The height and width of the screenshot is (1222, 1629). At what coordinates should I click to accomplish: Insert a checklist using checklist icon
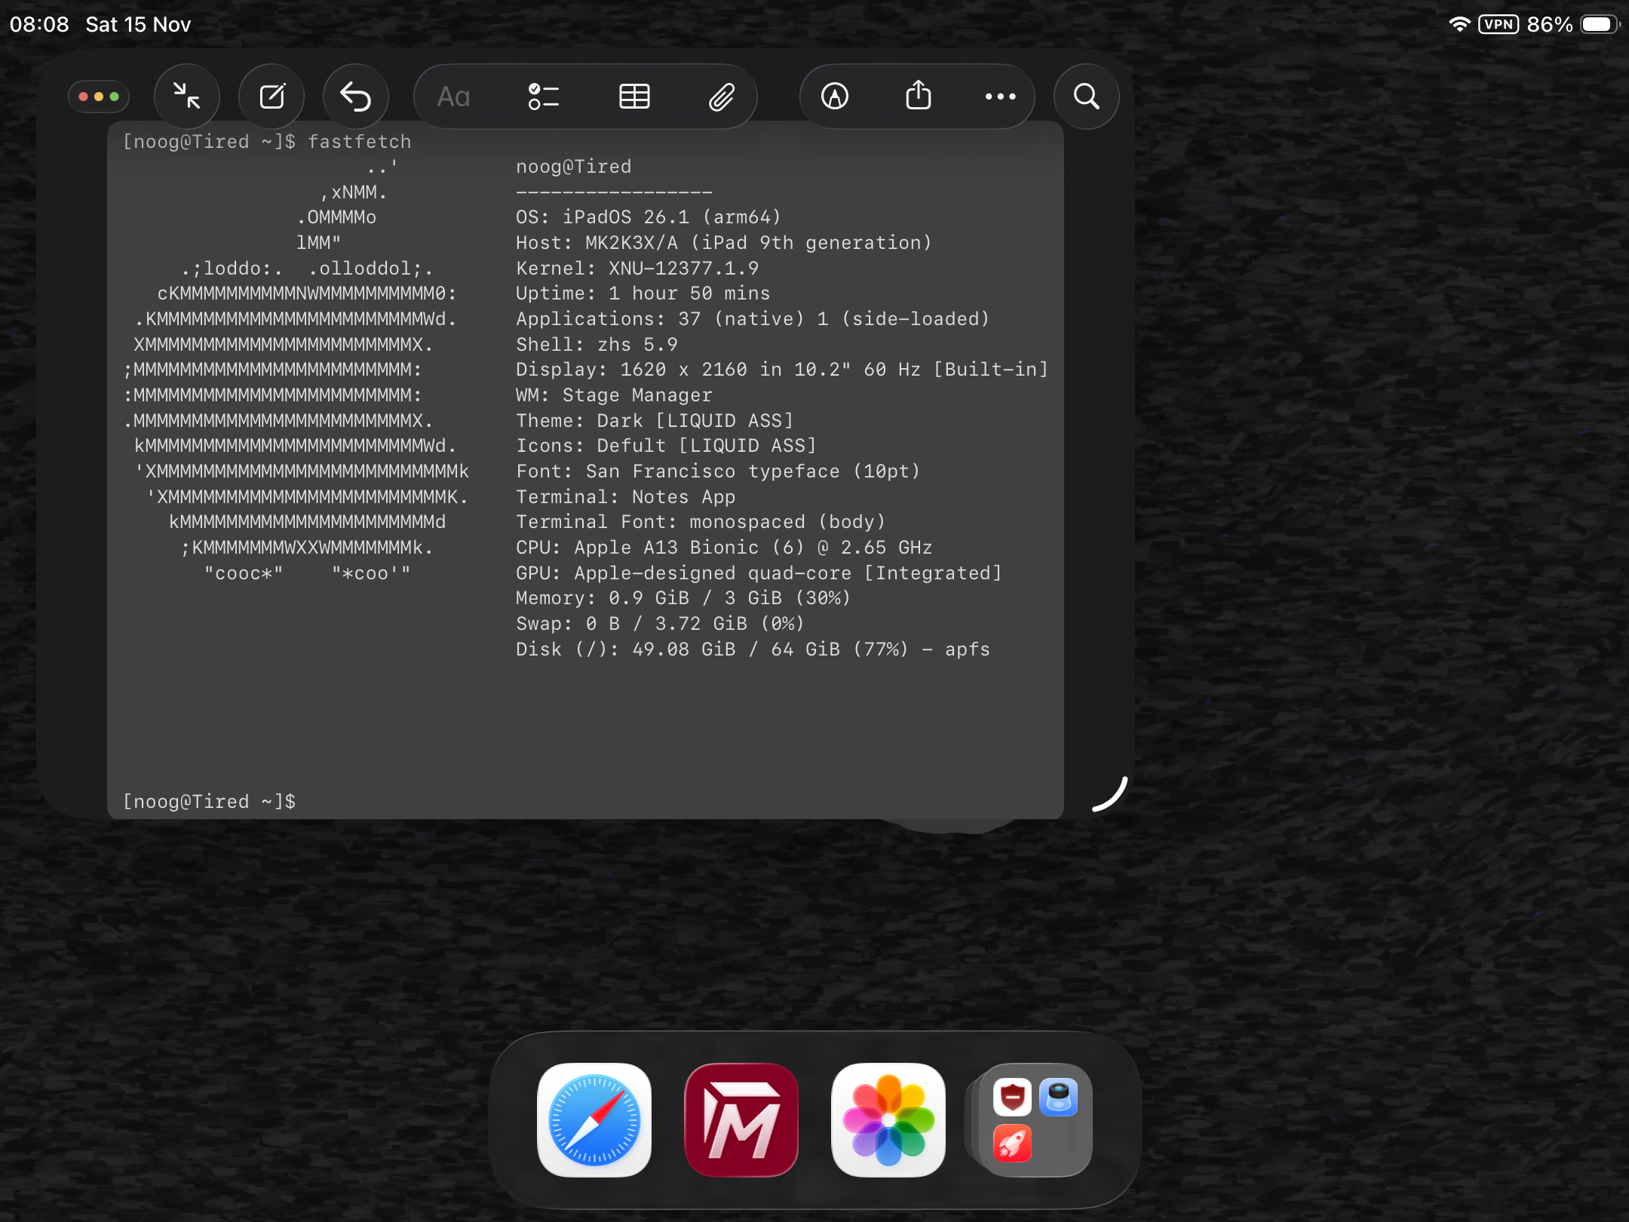click(543, 97)
